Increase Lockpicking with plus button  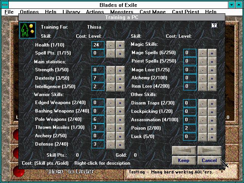pyautogui.click(x=212, y=112)
